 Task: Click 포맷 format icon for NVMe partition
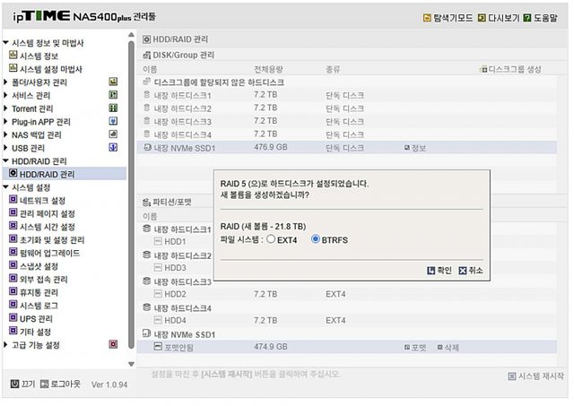[407, 347]
